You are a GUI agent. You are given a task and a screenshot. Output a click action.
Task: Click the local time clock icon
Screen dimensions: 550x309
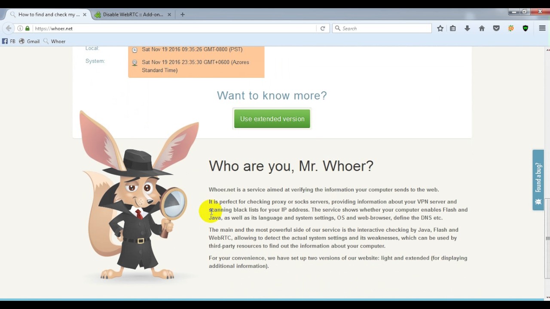[x=134, y=50]
